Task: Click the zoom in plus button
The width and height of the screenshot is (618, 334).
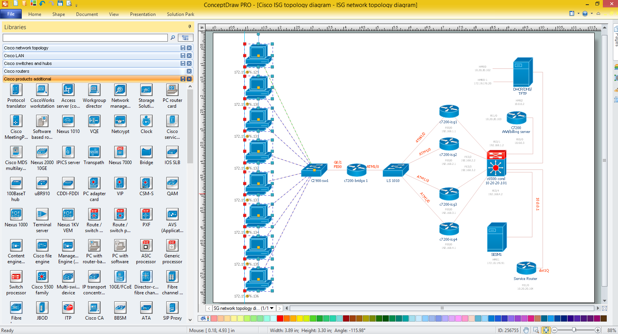Action: coord(598,330)
